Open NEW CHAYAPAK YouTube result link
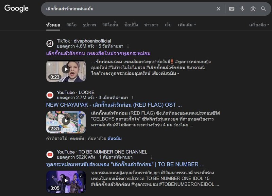The width and height of the screenshot is (272, 196). pos(114,105)
